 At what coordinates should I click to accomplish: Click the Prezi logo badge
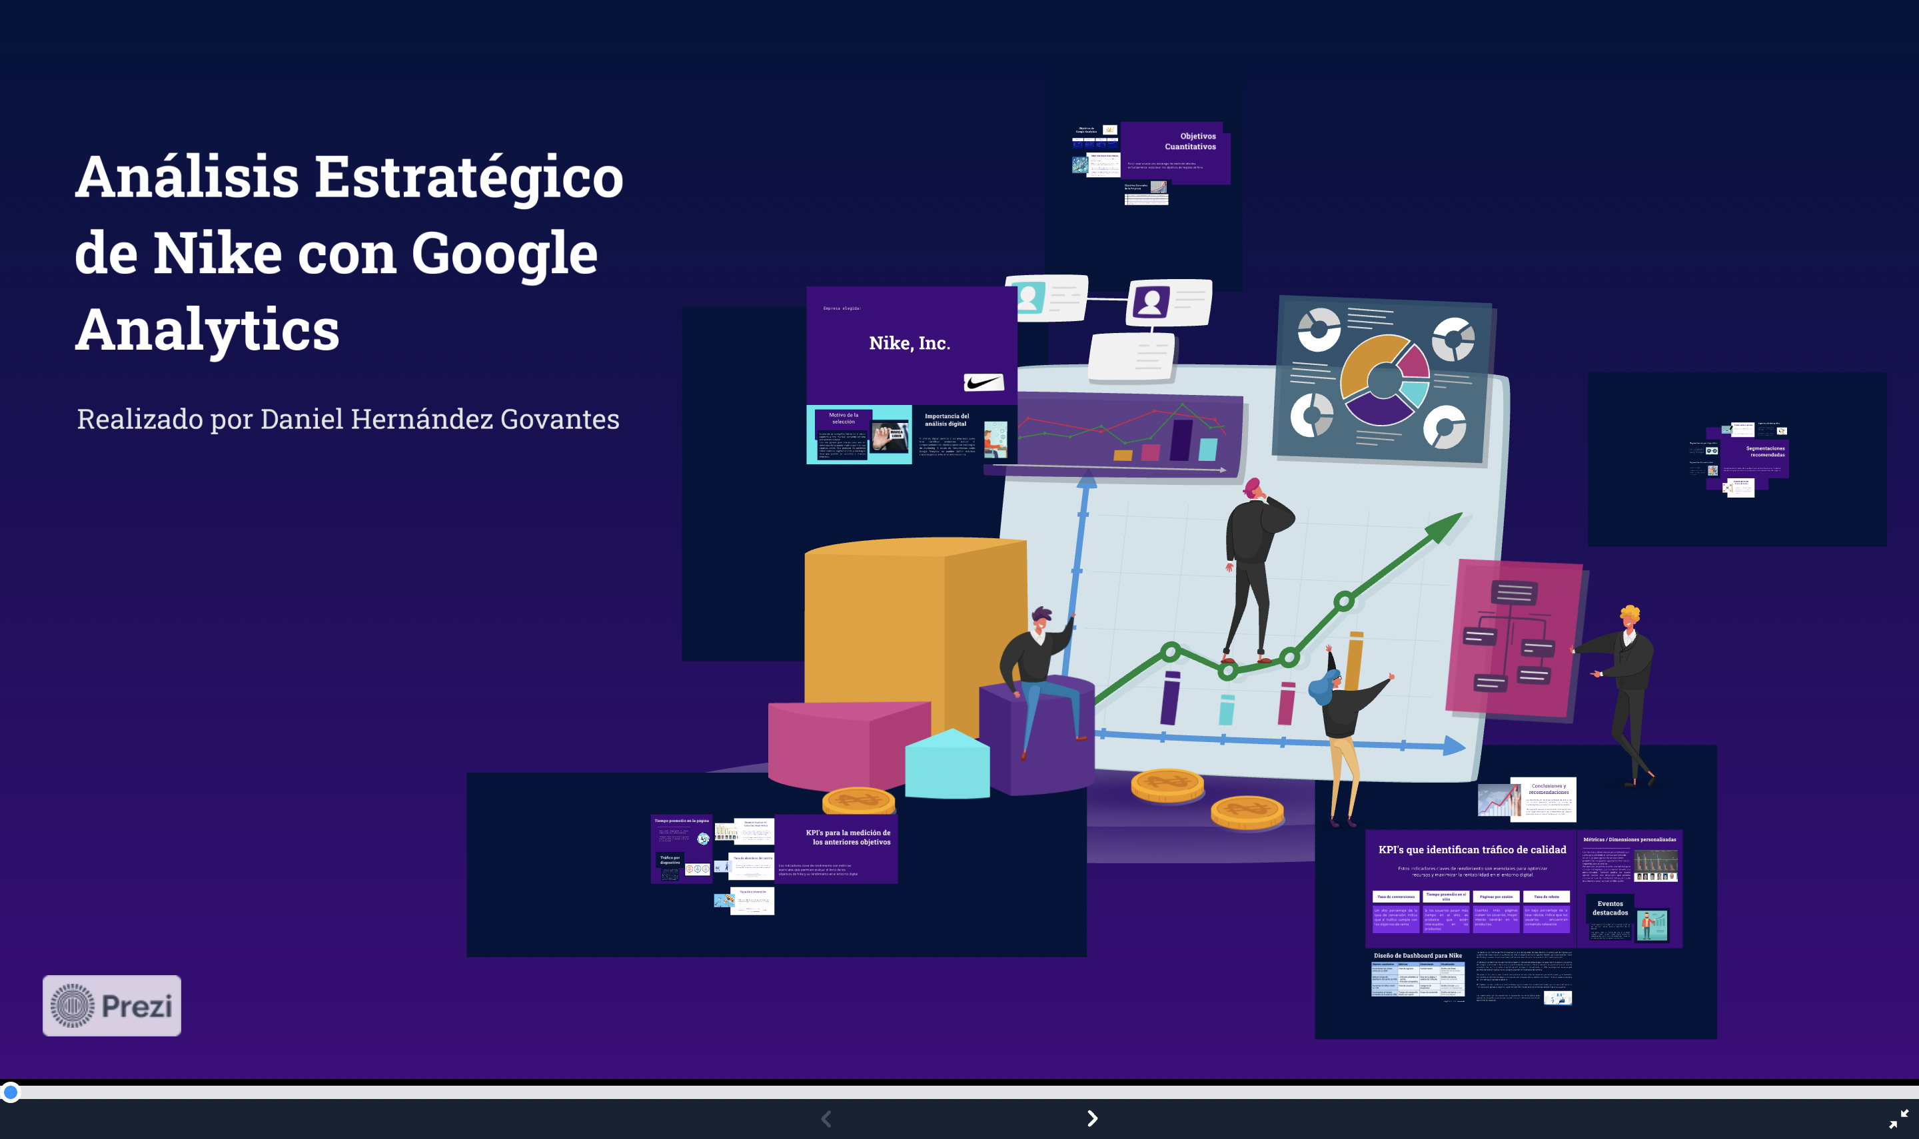click(112, 1006)
